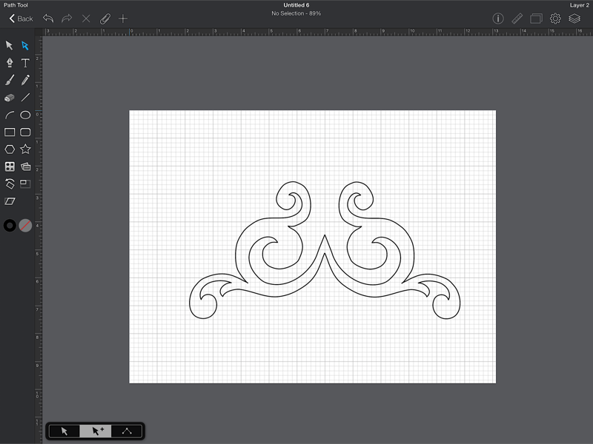Pick the Eraser tool
This screenshot has height=444, width=593.
click(x=10, y=98)
